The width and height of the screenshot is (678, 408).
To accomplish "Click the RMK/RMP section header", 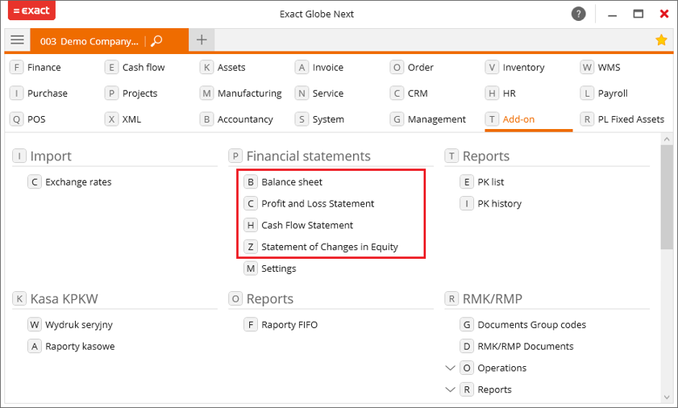I will coord(484,298).
